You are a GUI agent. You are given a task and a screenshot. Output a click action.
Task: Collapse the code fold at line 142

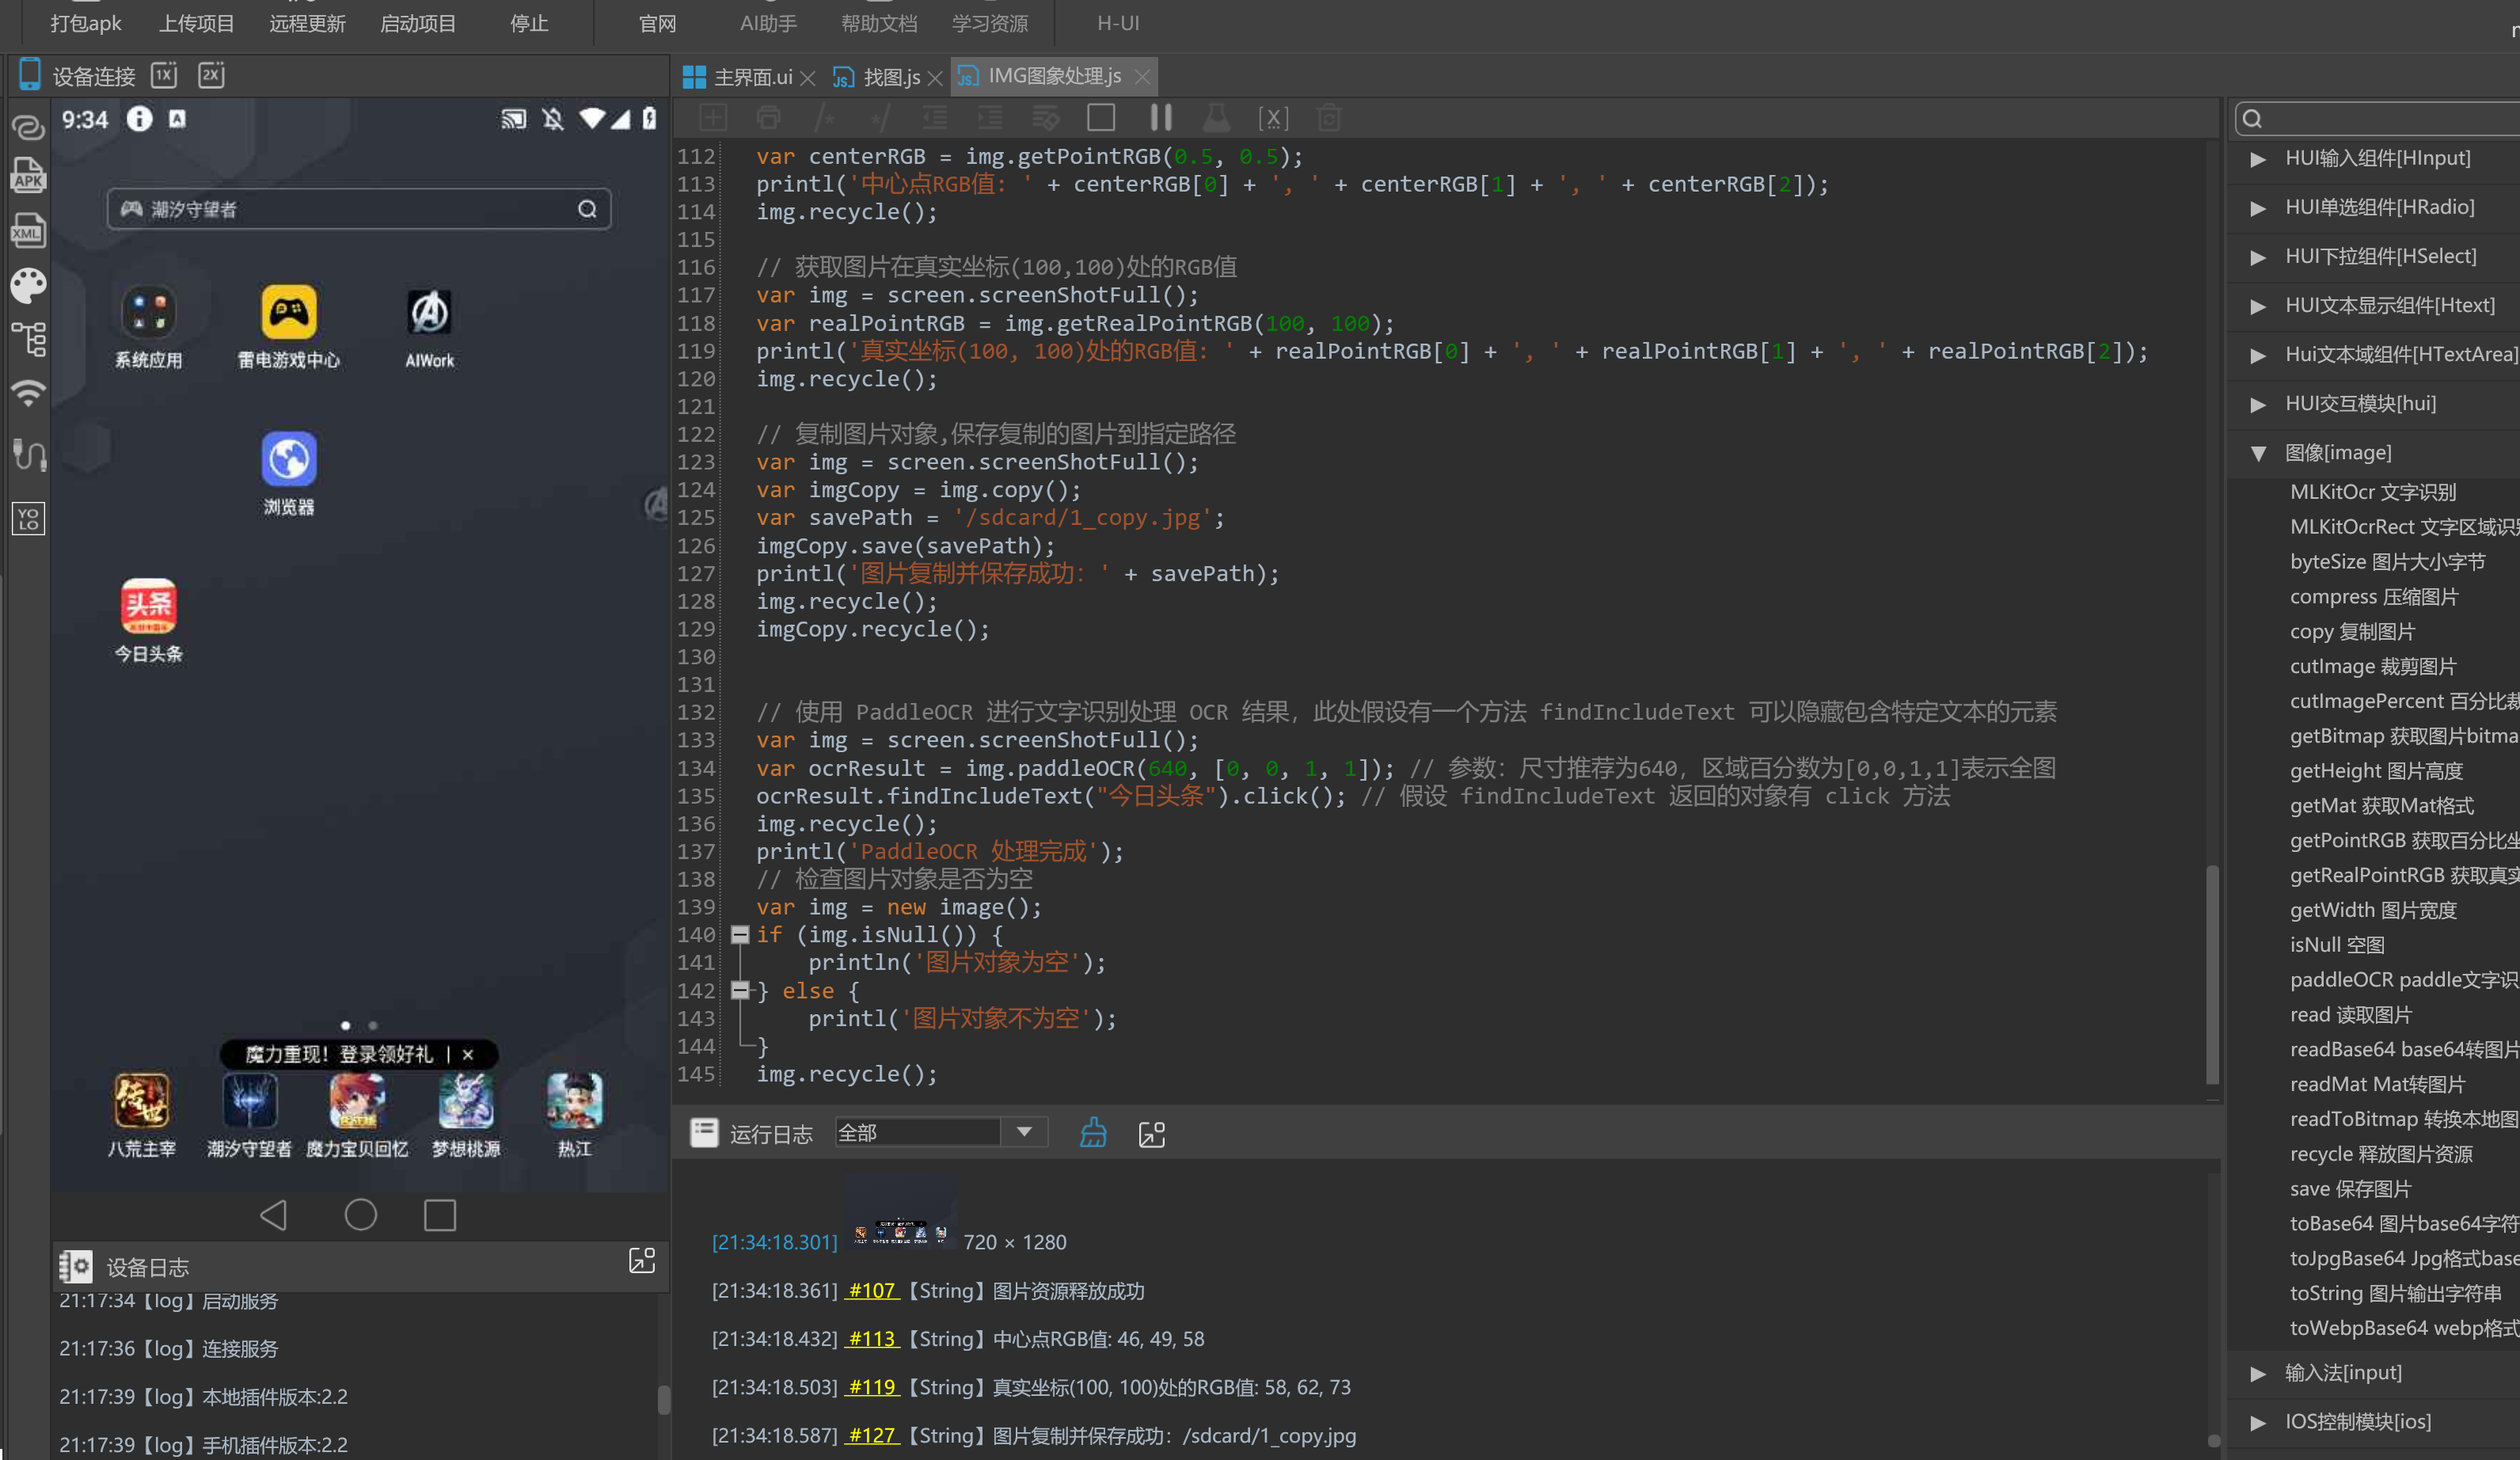tap(740, 990)
